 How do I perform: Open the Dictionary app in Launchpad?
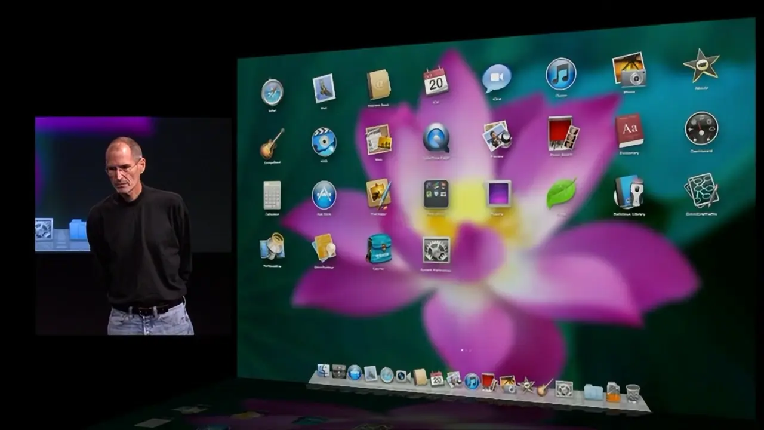(x=630, y=131)
